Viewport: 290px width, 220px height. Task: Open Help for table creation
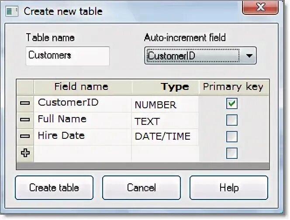[229, 188]
